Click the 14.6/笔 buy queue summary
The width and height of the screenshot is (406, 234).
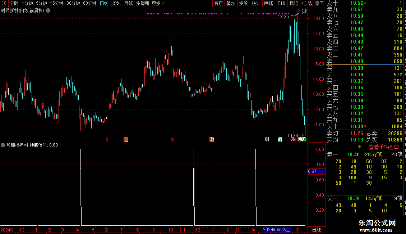(x=374, y=199)
